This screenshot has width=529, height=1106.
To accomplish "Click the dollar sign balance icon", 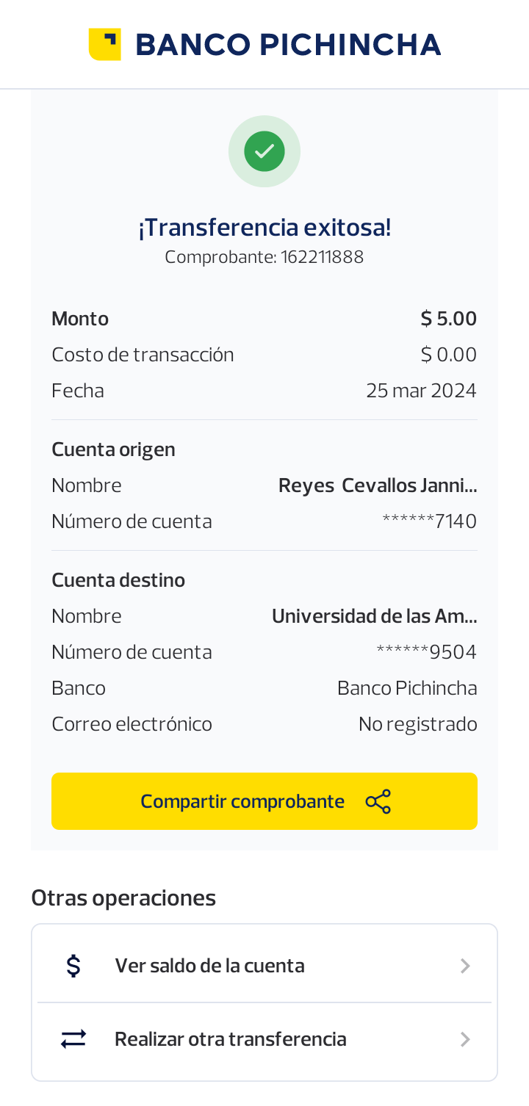I will [73, 966].
